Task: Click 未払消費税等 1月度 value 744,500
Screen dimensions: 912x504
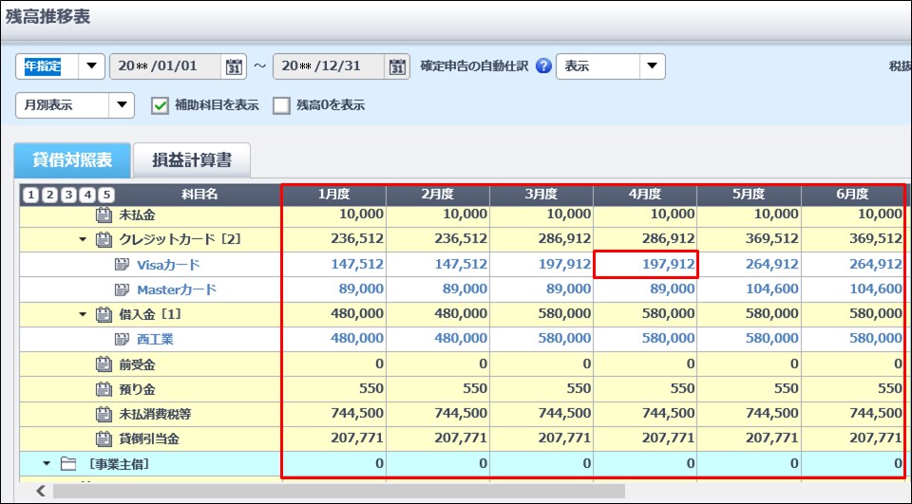Action: point(357,413)
